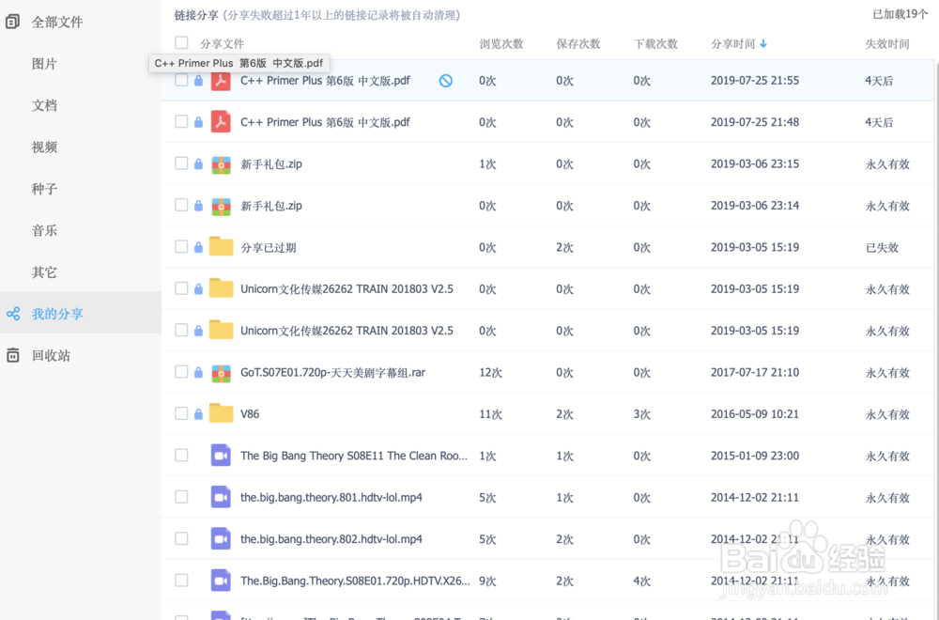Select 文档 category in sidebar
Viewport: 939px width, 620px height.
44,105
